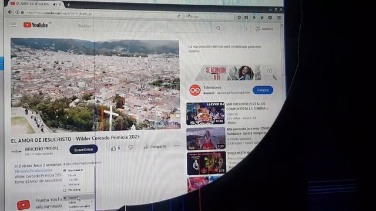Click the youtube.com URL address field

coord(59,13)
